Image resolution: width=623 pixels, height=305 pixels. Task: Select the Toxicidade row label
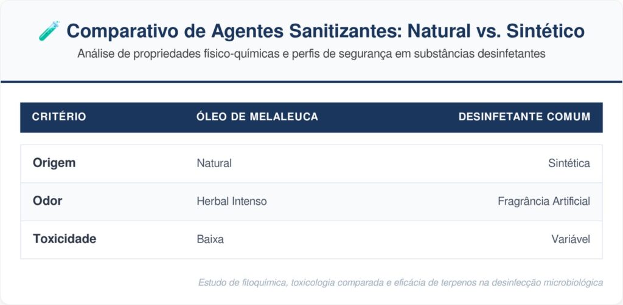64,239
